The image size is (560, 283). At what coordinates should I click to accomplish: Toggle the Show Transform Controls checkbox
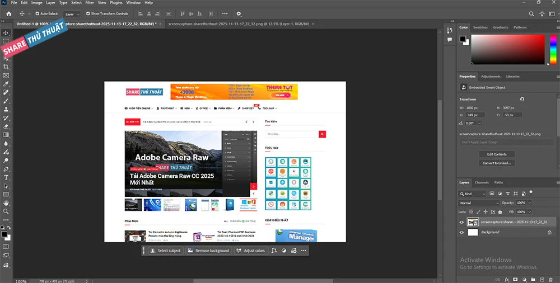[x=88, y=13]
